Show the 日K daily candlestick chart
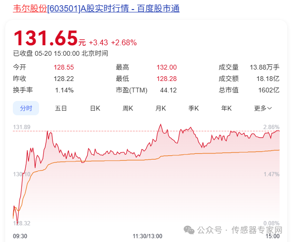The height and width of the screenshot is (242, 292). click(95, 108)
